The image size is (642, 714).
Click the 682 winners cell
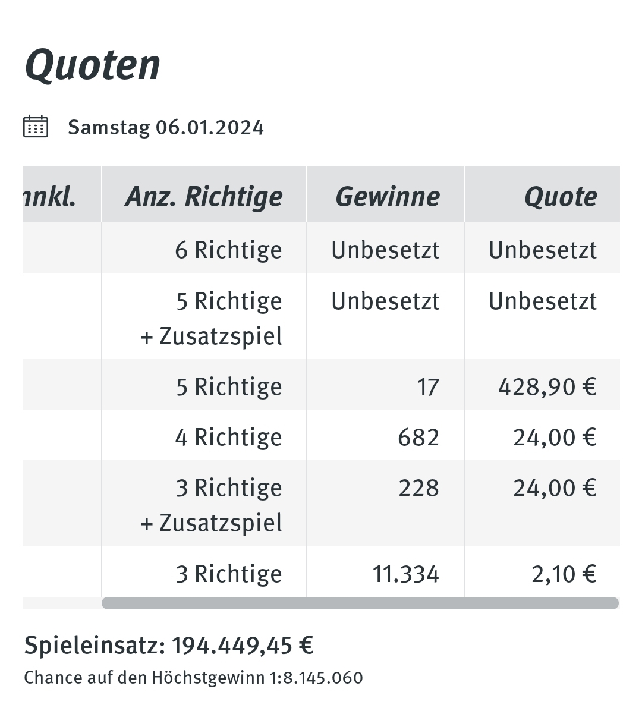click(418, 438)
